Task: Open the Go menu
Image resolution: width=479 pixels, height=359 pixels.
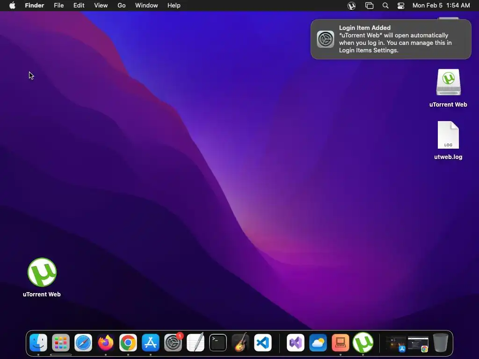Action: pyautogui.click(x=122, y=6)
